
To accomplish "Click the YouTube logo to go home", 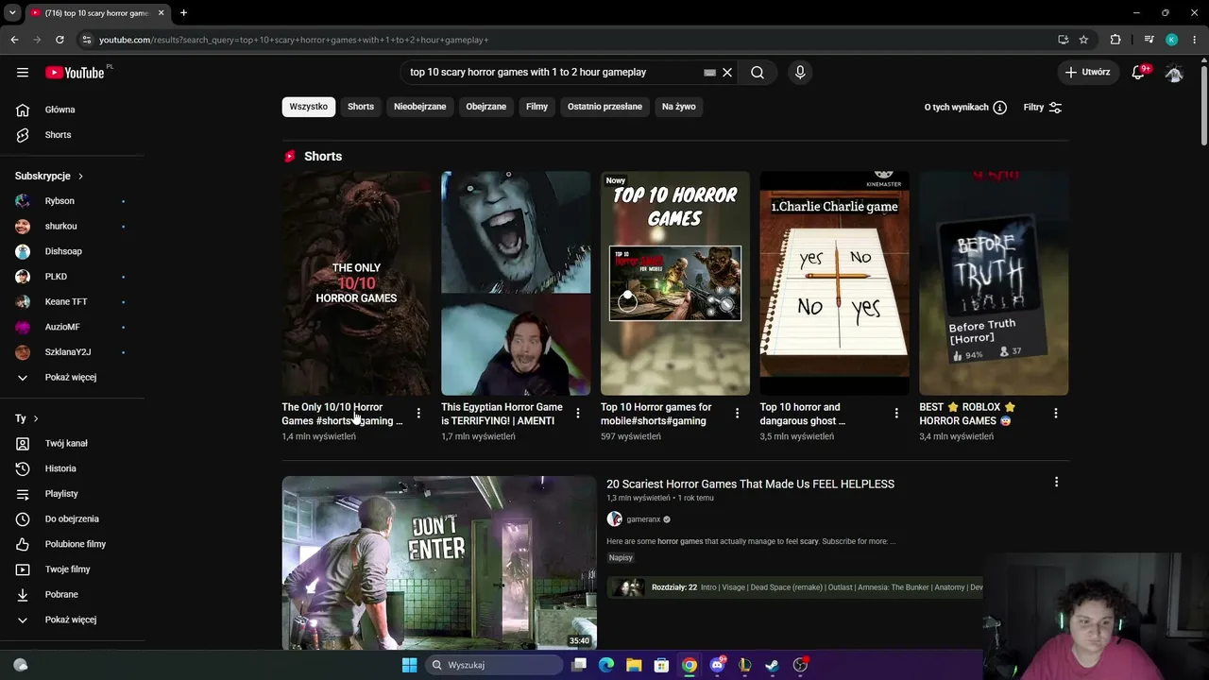I will click(x=75, y=73).
